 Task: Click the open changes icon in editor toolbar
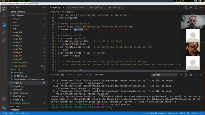coord(186,8)
